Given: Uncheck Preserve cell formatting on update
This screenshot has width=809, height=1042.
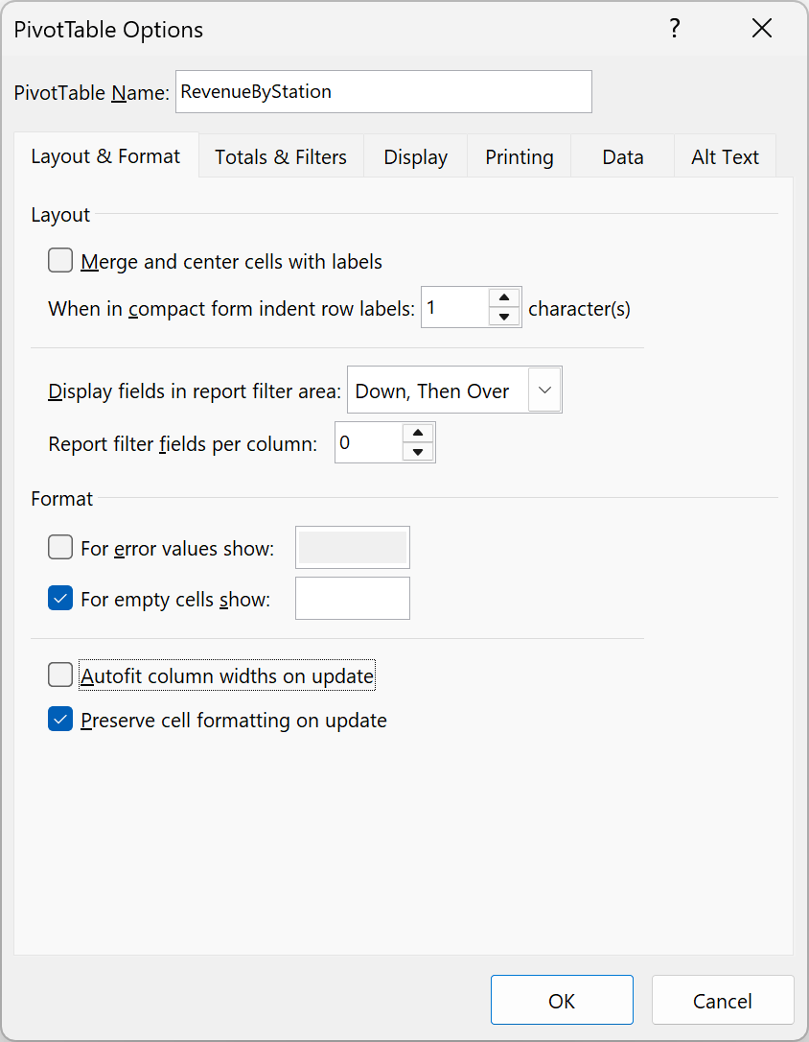Looking at the screenshot, I should pyautogui.click(x=60, y=720).
